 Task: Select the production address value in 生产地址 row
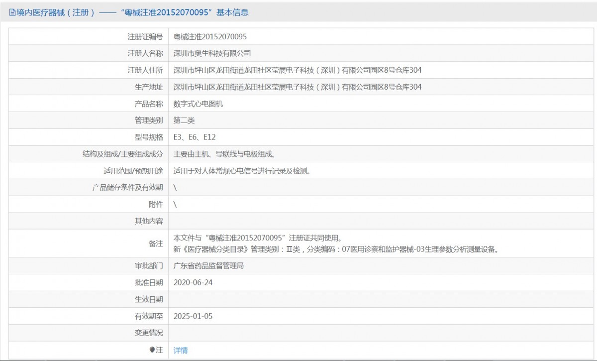coord(298,87)
